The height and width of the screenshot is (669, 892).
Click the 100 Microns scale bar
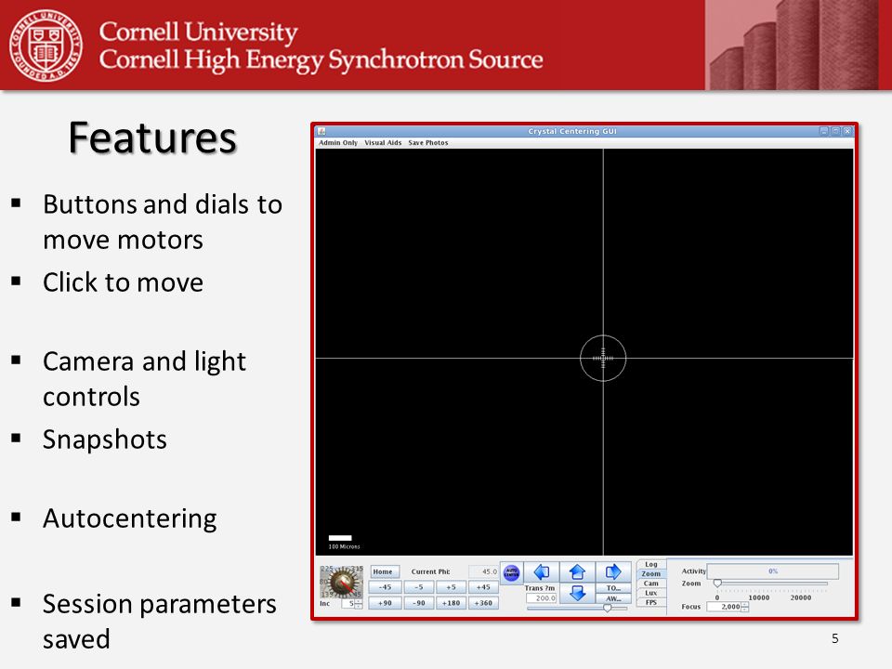click(340, 538)
